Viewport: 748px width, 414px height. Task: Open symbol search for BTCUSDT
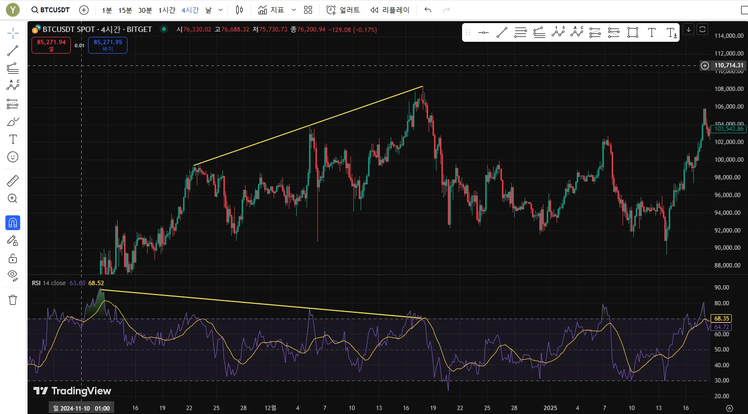[x=51, y=10]
